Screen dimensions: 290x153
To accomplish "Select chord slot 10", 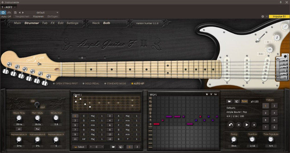I will (x=110, y=134).
